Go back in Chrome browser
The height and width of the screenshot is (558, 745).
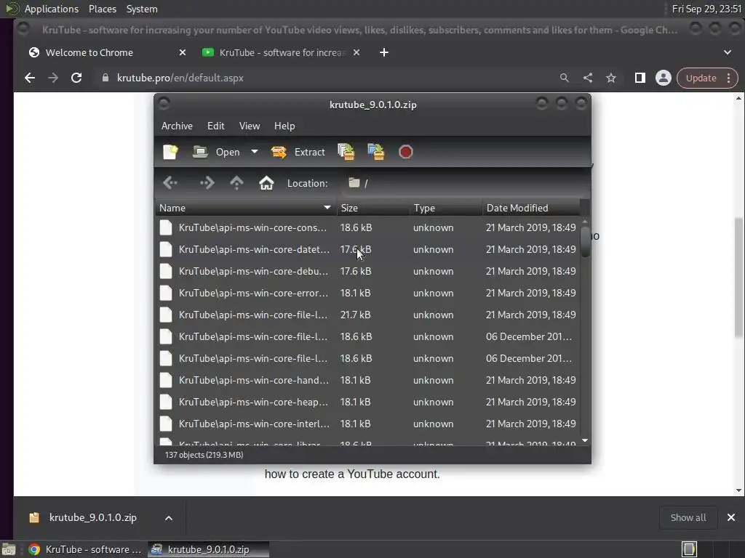(30, 78)
